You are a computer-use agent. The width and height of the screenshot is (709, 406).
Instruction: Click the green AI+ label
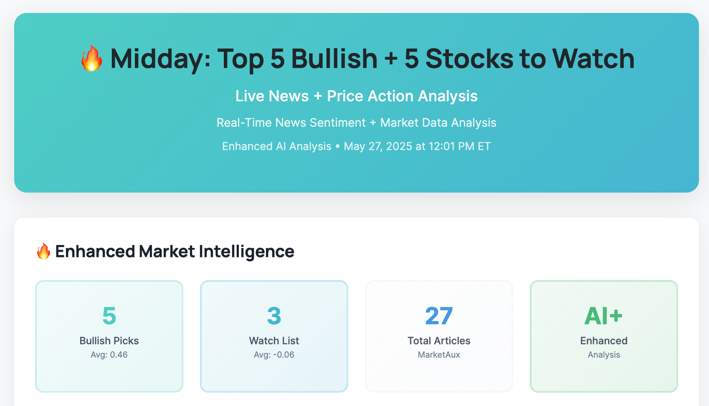[x=604, y=316]
